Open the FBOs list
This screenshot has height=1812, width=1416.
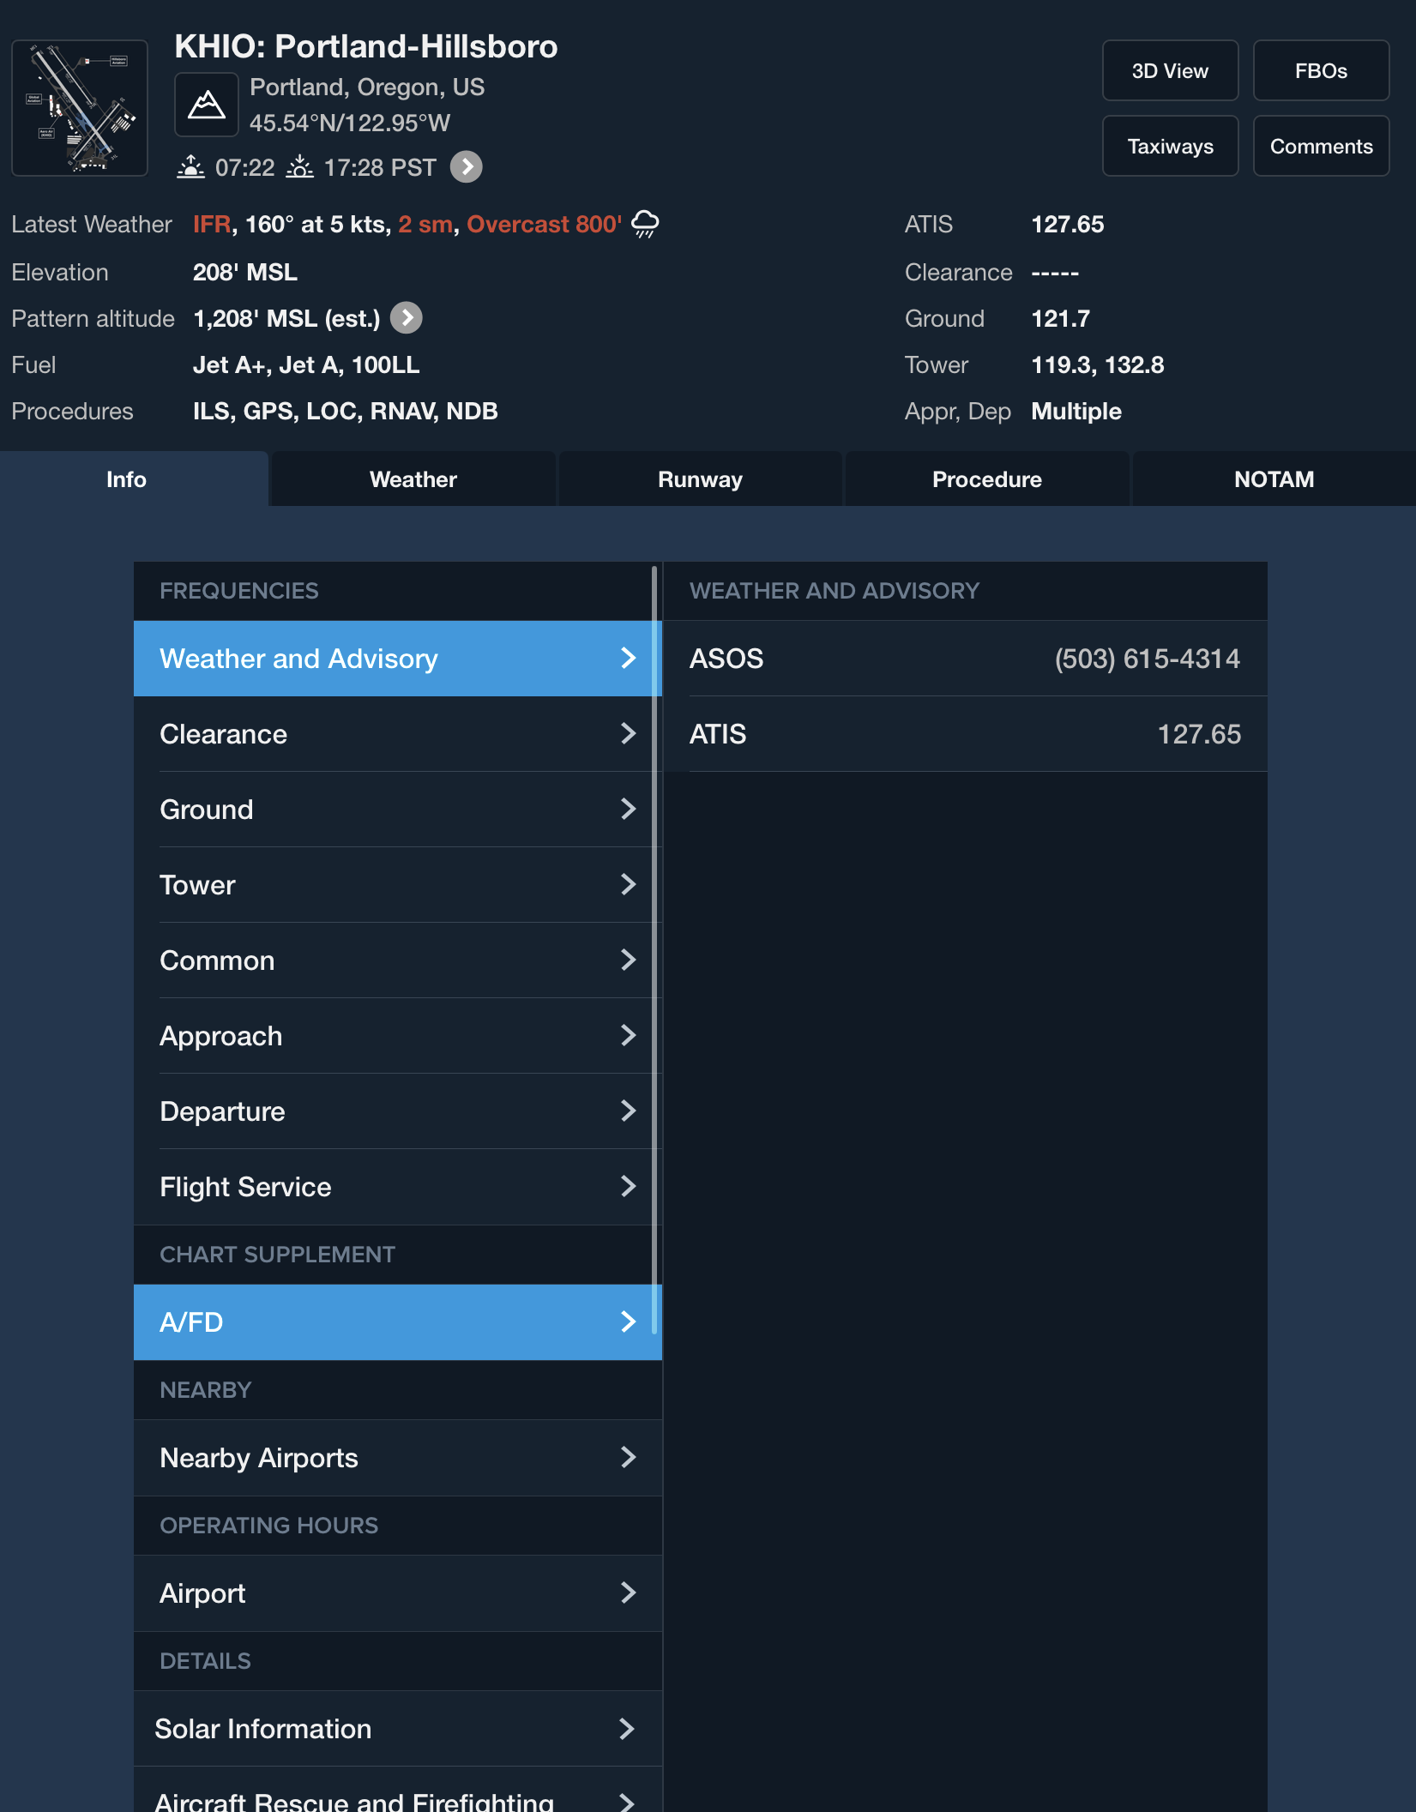[x=1321, y=71]
